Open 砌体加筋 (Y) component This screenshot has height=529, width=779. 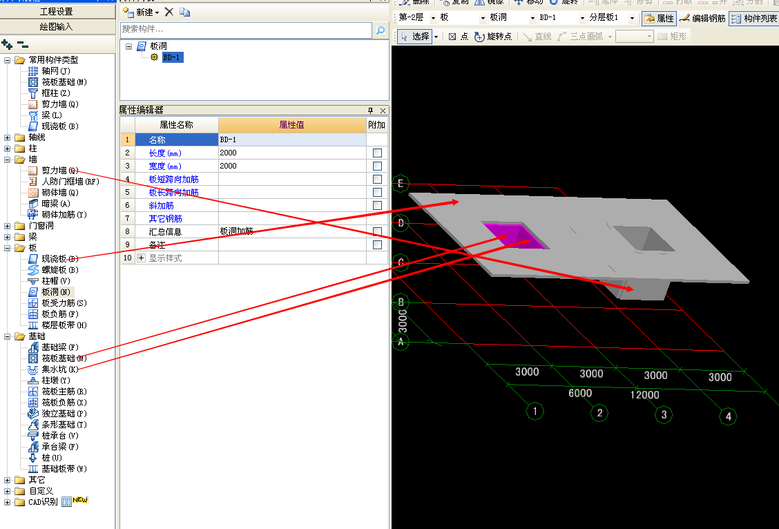[x=57, y=215]
